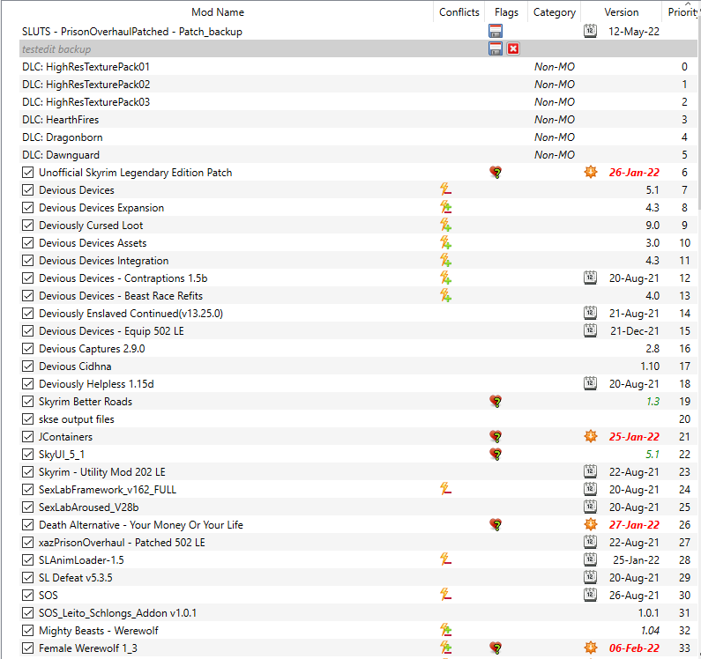
Task: Uncheck the SkyUI_5_1 mod
Action: 27,455
